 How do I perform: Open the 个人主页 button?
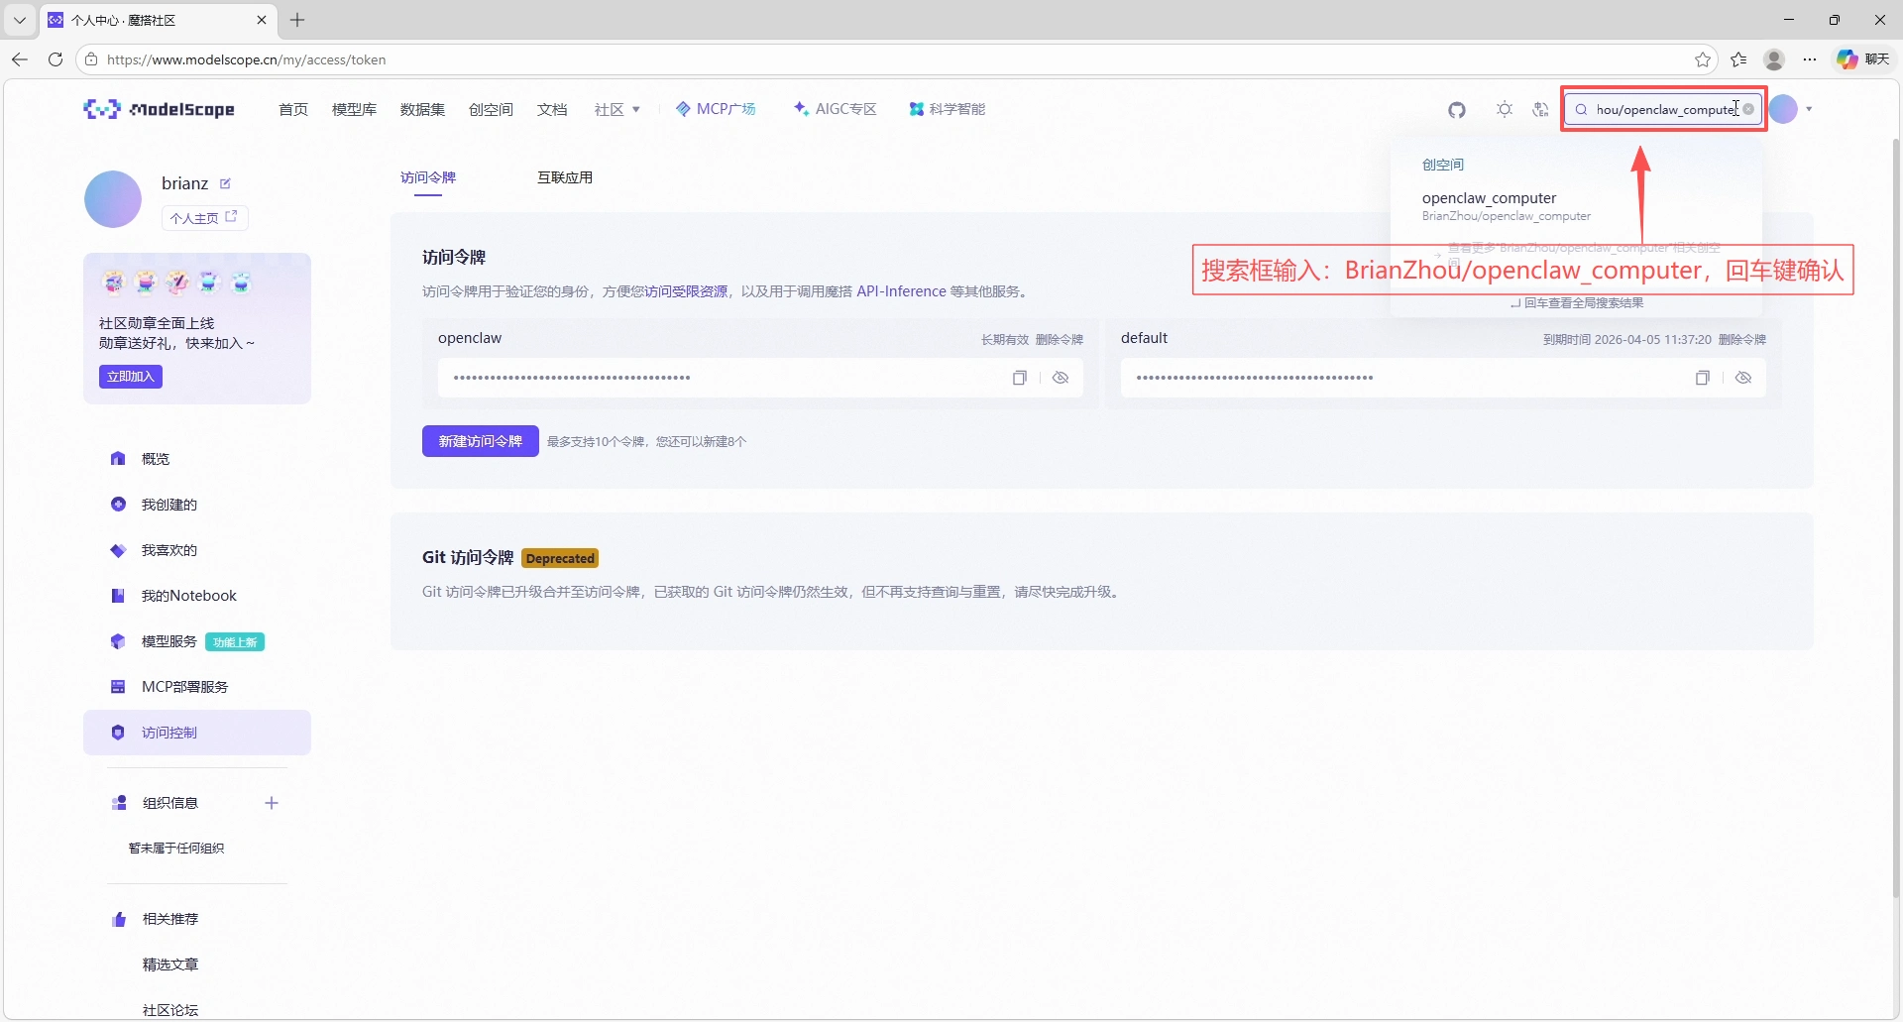pyautogui.click(x=204, y=218)
